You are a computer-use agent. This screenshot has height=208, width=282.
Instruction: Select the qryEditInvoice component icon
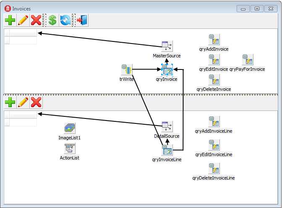coord(214,59)
